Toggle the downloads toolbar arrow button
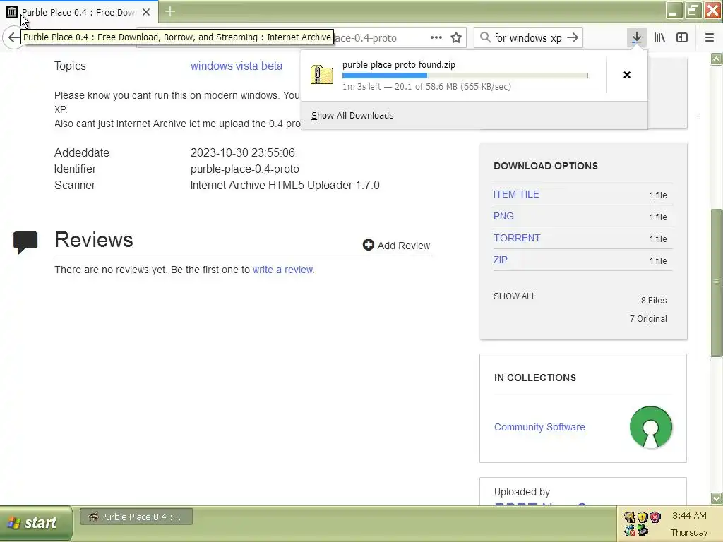This screenshot has width=723, height=542. click(x=636, y=38)
